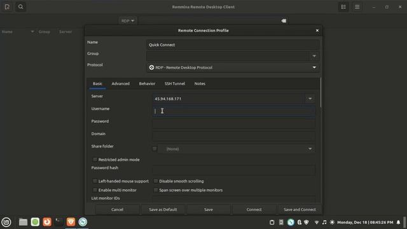The height and width of the screenshot is (229, 407).
Task: Enable Restricted admin mode
Action: [x=95, y=160]
